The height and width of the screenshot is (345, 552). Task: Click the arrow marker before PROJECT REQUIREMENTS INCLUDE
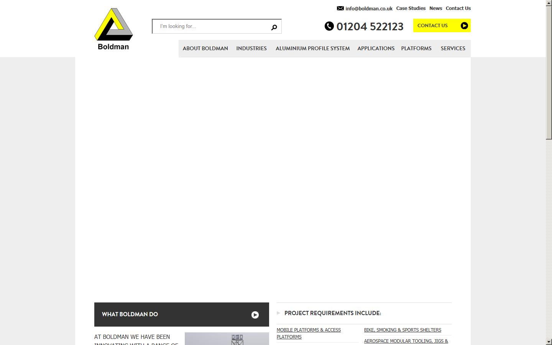279,313
